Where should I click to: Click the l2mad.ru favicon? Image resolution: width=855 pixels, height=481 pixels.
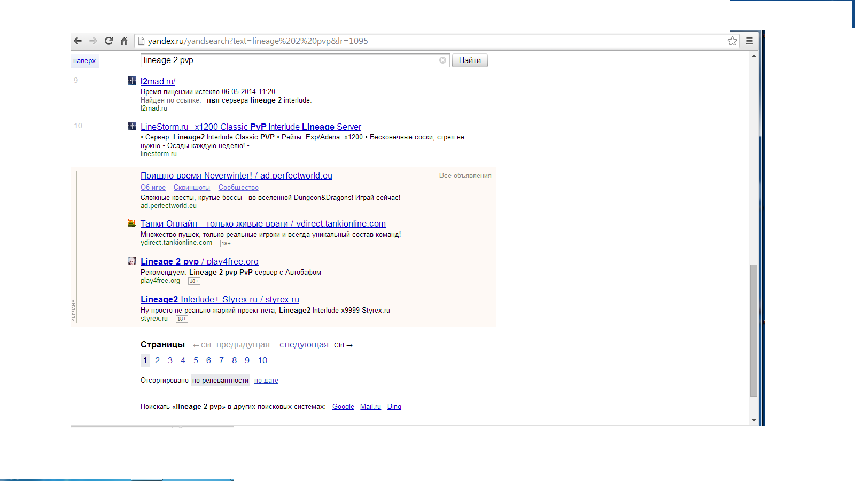(x=132, y=81)
